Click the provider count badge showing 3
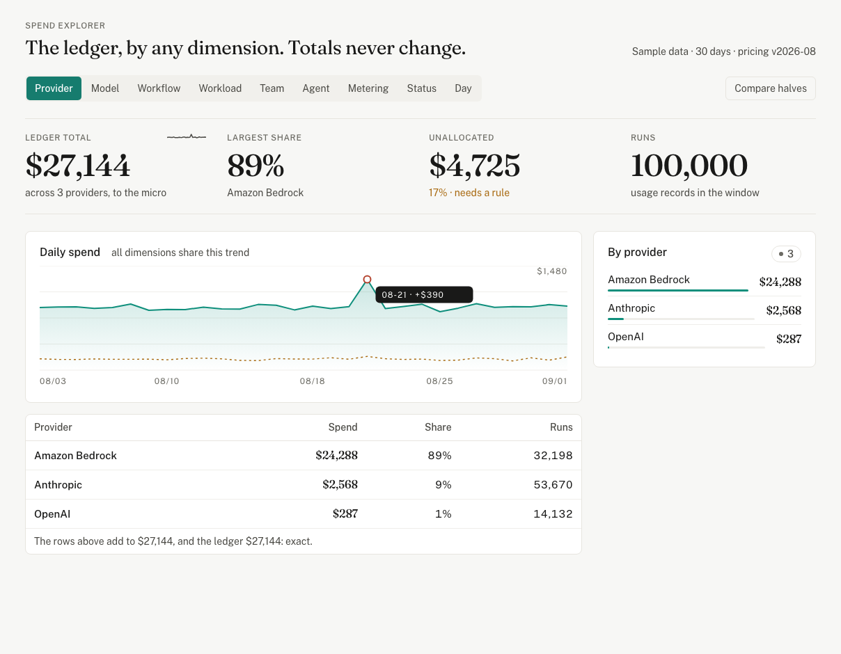841x654 pixels. pos(786,254)
